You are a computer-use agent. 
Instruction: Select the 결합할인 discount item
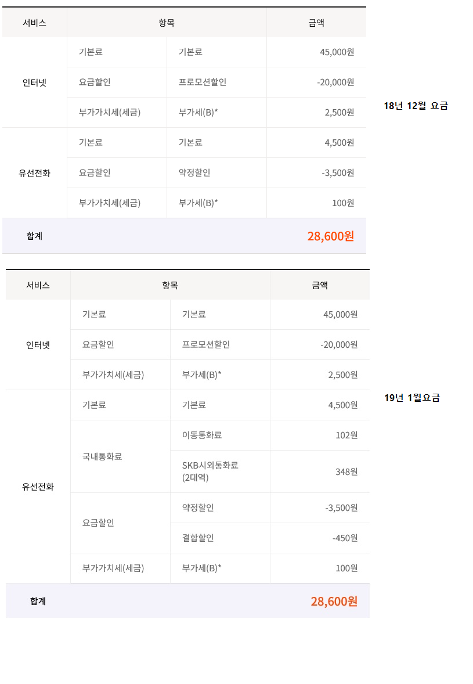coord(198,538)
